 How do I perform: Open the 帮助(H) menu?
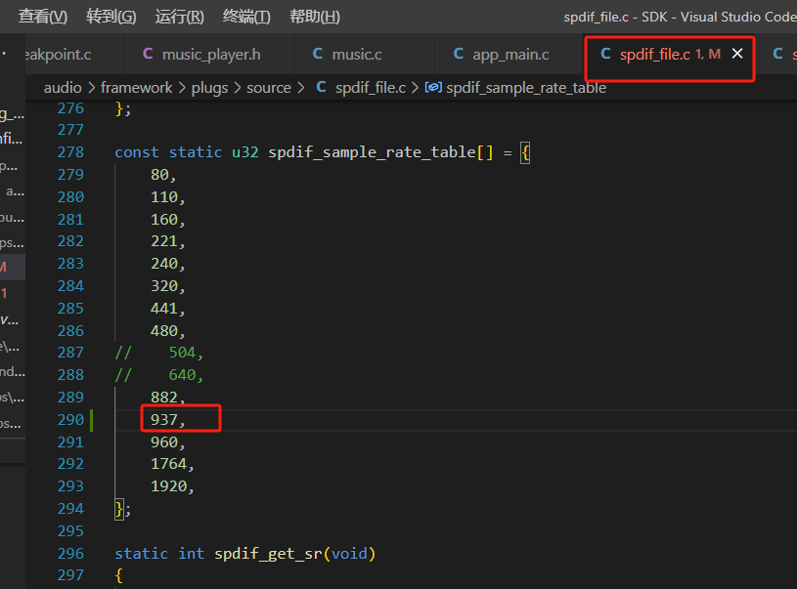[315, 17]
